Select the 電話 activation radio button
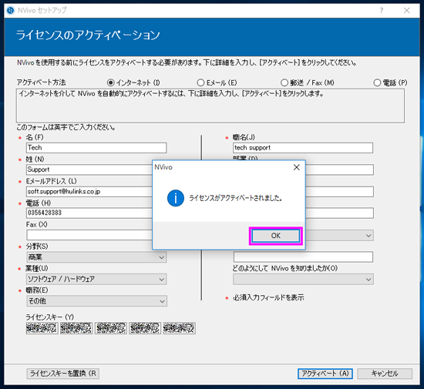Screen dimensions: 424x389 click(377, 82)
